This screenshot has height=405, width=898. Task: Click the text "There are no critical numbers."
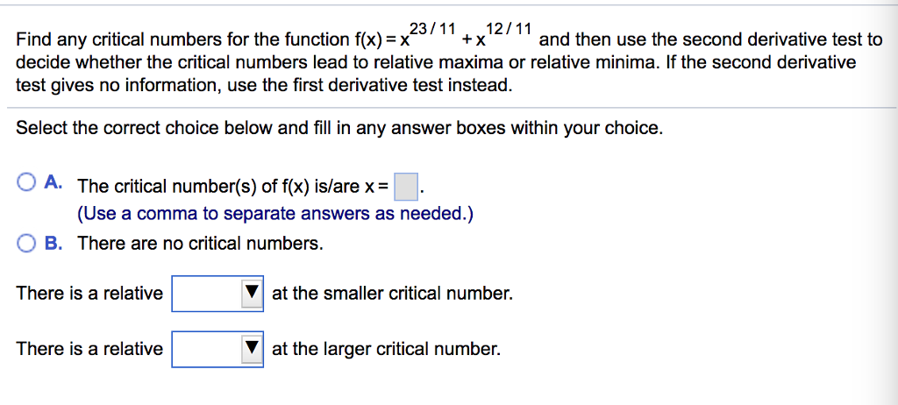(x=200, y=244)
